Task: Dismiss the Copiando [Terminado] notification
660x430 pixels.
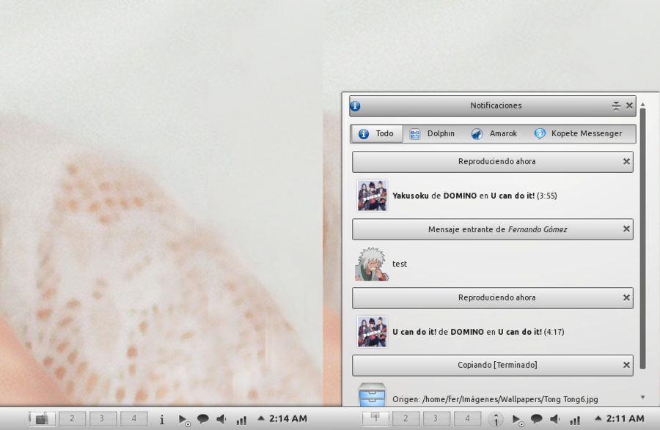Action: pos(626,365)
